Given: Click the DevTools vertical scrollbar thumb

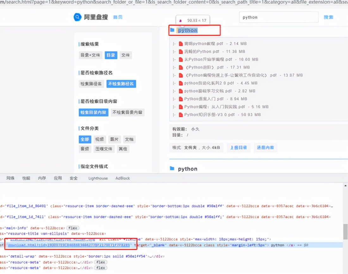Looking at the screenshot, I should [x=345, y=232].
